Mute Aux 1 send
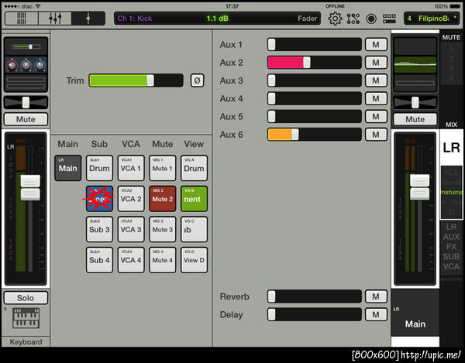 (376, 45)
